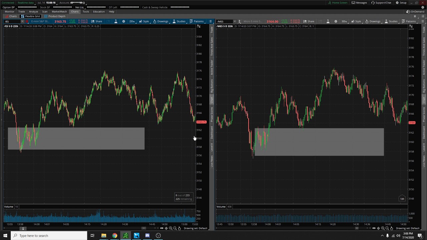The height and width of the screenshot is (240, 427).
Task: Open Drawings menu on /MES chart
Action: click(x=373, y=21)
